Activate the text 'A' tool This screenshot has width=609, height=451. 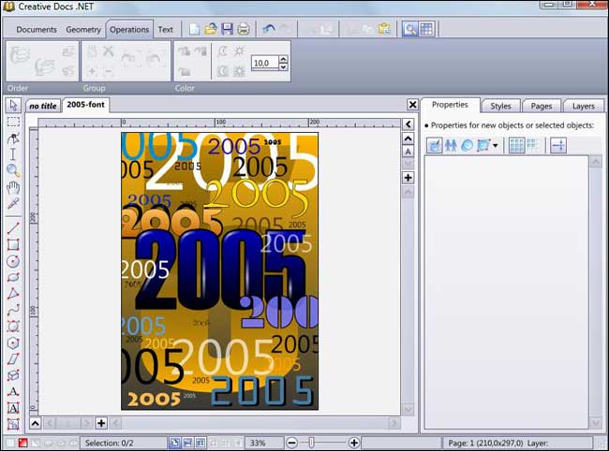(13, 392)
